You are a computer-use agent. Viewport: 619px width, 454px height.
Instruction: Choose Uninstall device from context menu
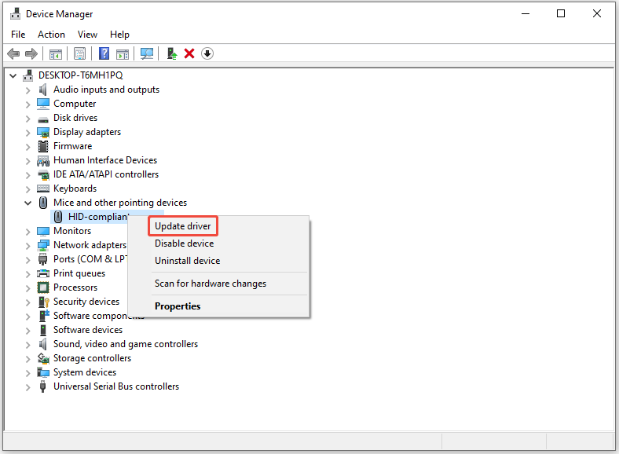[x=188, y=261]
